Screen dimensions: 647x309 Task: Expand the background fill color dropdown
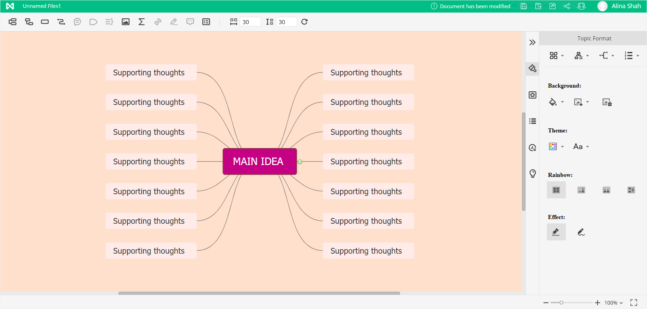(562, 102)
